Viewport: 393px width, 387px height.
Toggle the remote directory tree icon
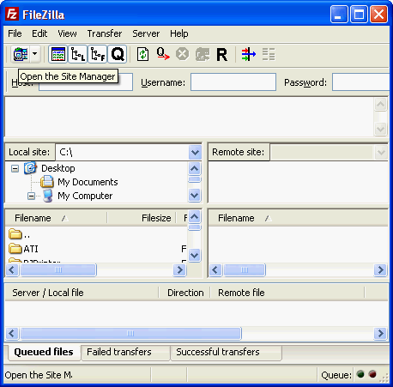pos(98,54)
